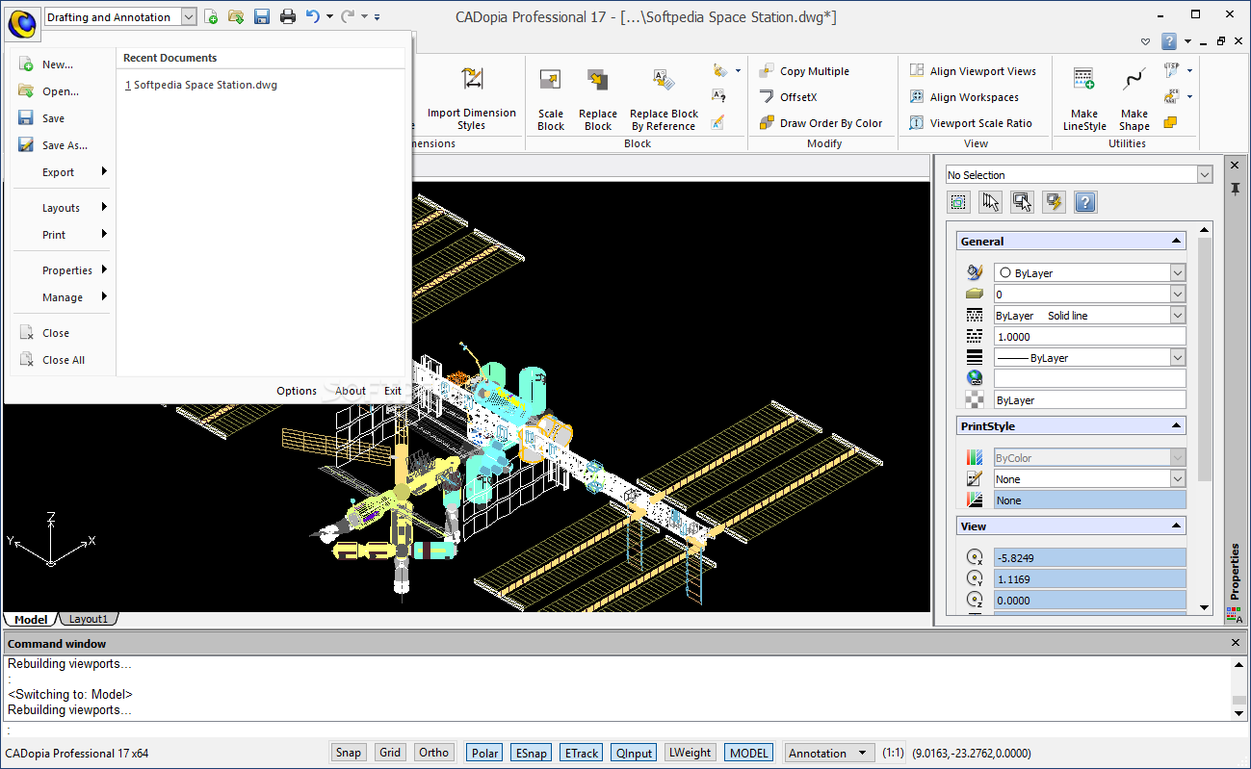Collapse the View properties section
1251x769 pixels.
point(1176,526)
